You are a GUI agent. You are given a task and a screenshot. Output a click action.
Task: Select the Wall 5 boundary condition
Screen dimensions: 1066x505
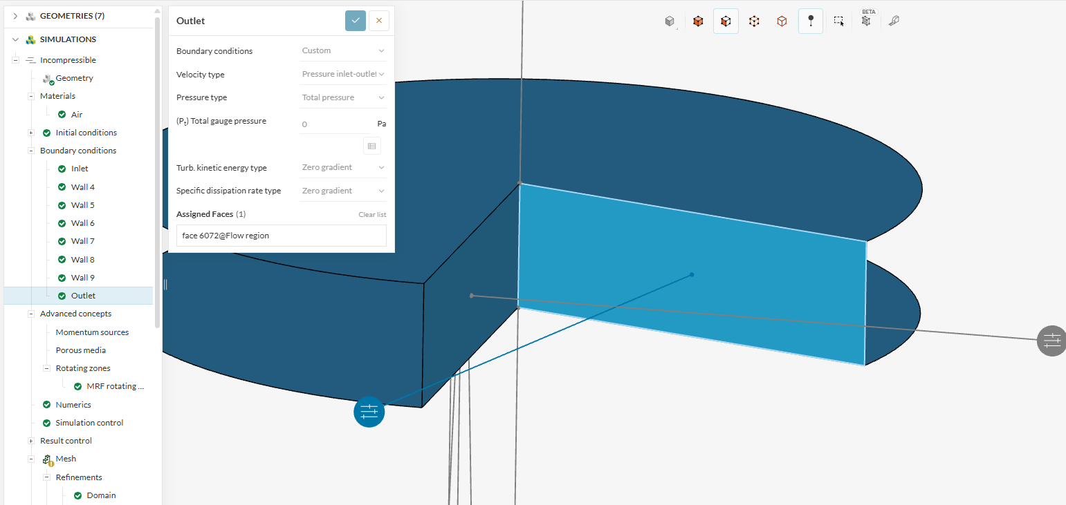83,205
